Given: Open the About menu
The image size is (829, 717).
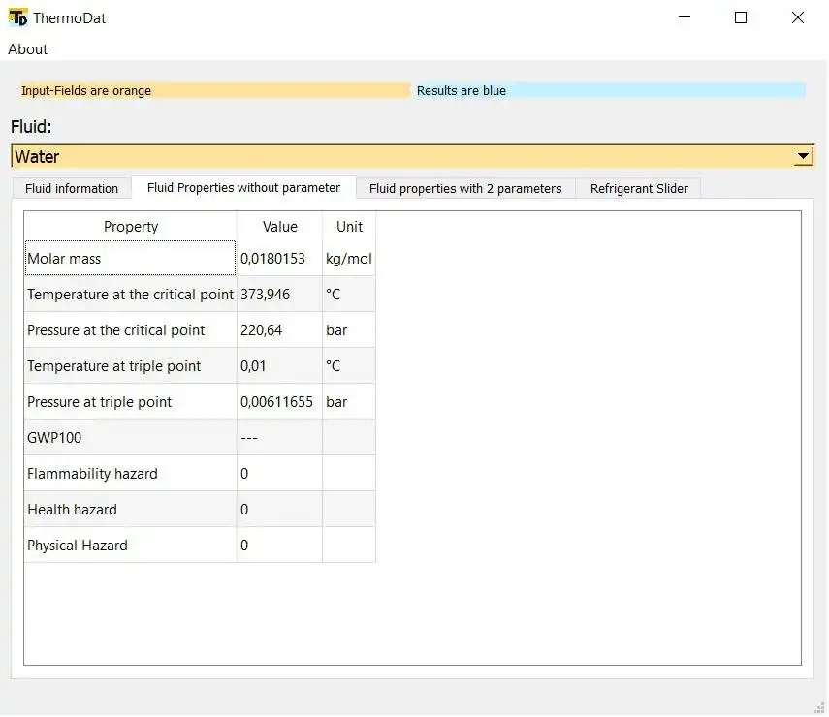Looking at the screenshot, I should tap(27, 48).
